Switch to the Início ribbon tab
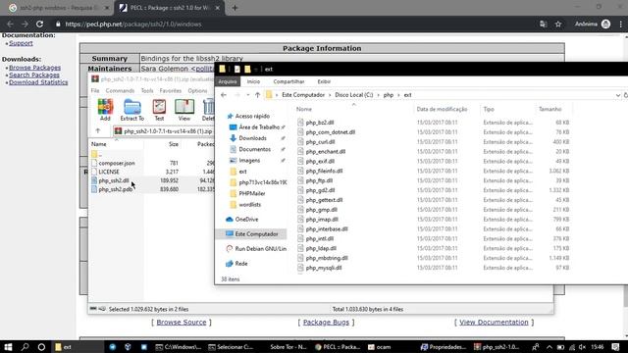Image resolution: width=628 pixels, height=353 pixels. point(253,81)
